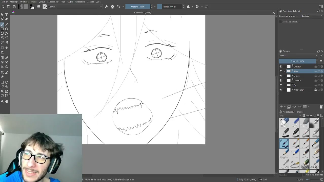Toggle wrap around mode icon

206,7
